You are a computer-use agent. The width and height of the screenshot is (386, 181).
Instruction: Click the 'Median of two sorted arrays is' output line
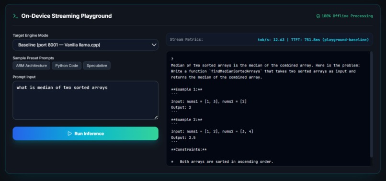tap(265, 66)
